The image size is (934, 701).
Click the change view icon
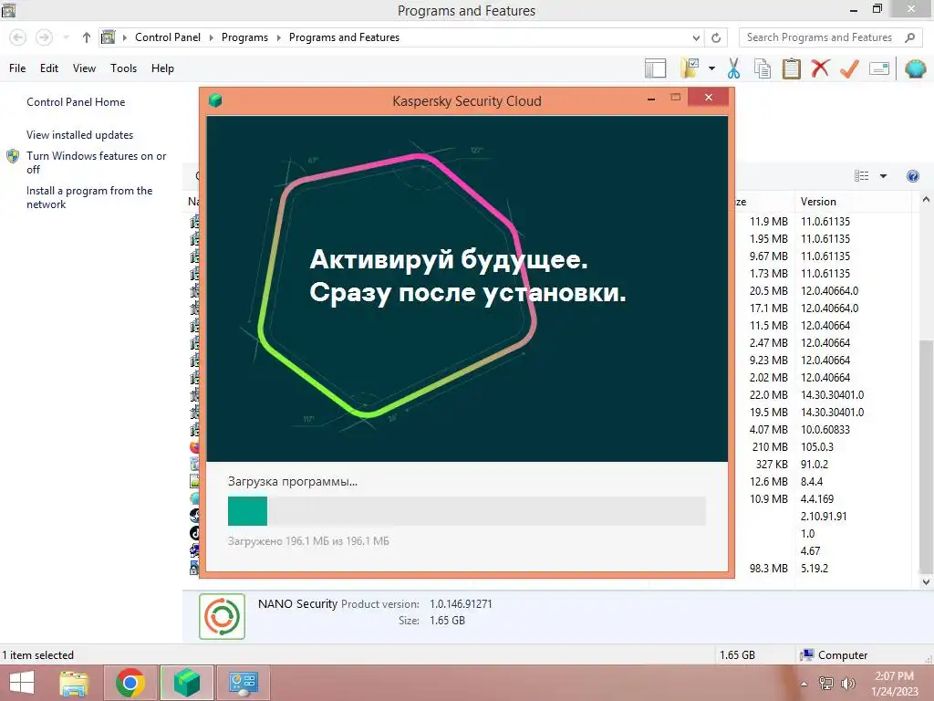(861, 176)
